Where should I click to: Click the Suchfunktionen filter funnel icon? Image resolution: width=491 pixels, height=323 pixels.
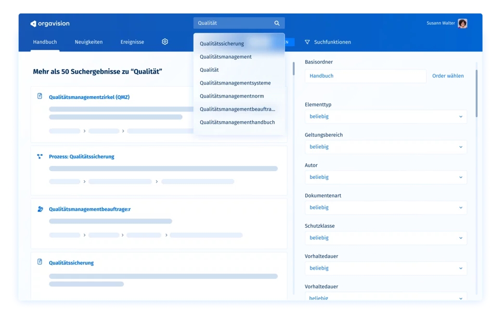point(307,42)
